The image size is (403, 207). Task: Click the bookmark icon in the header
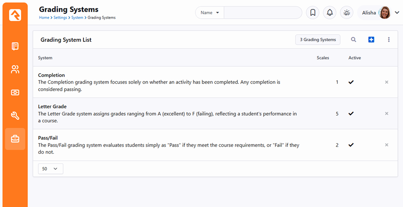pyautogui.click(x=313, y=13)
